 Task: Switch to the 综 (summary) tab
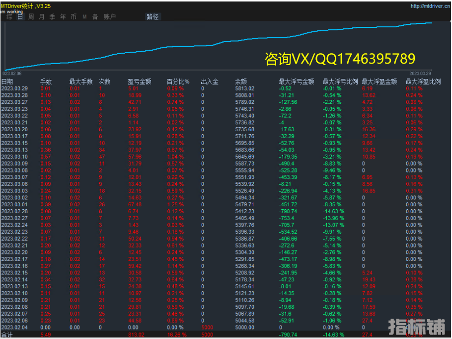pos(10,17)
